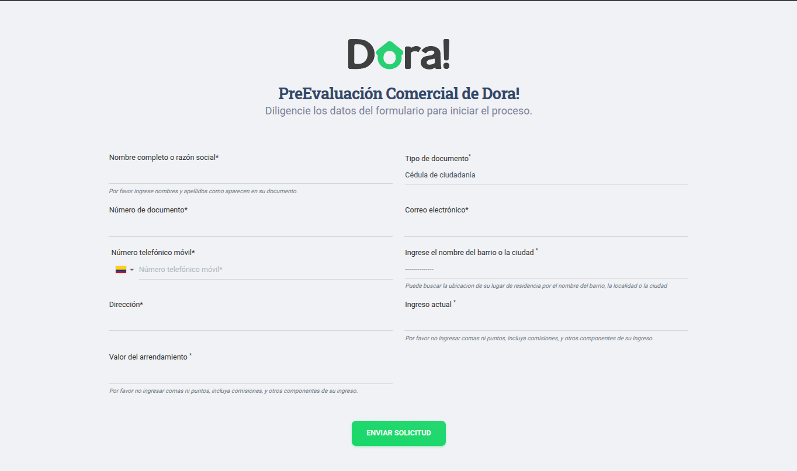
Task: Click the Dora! logo
Action: [398, 54]
